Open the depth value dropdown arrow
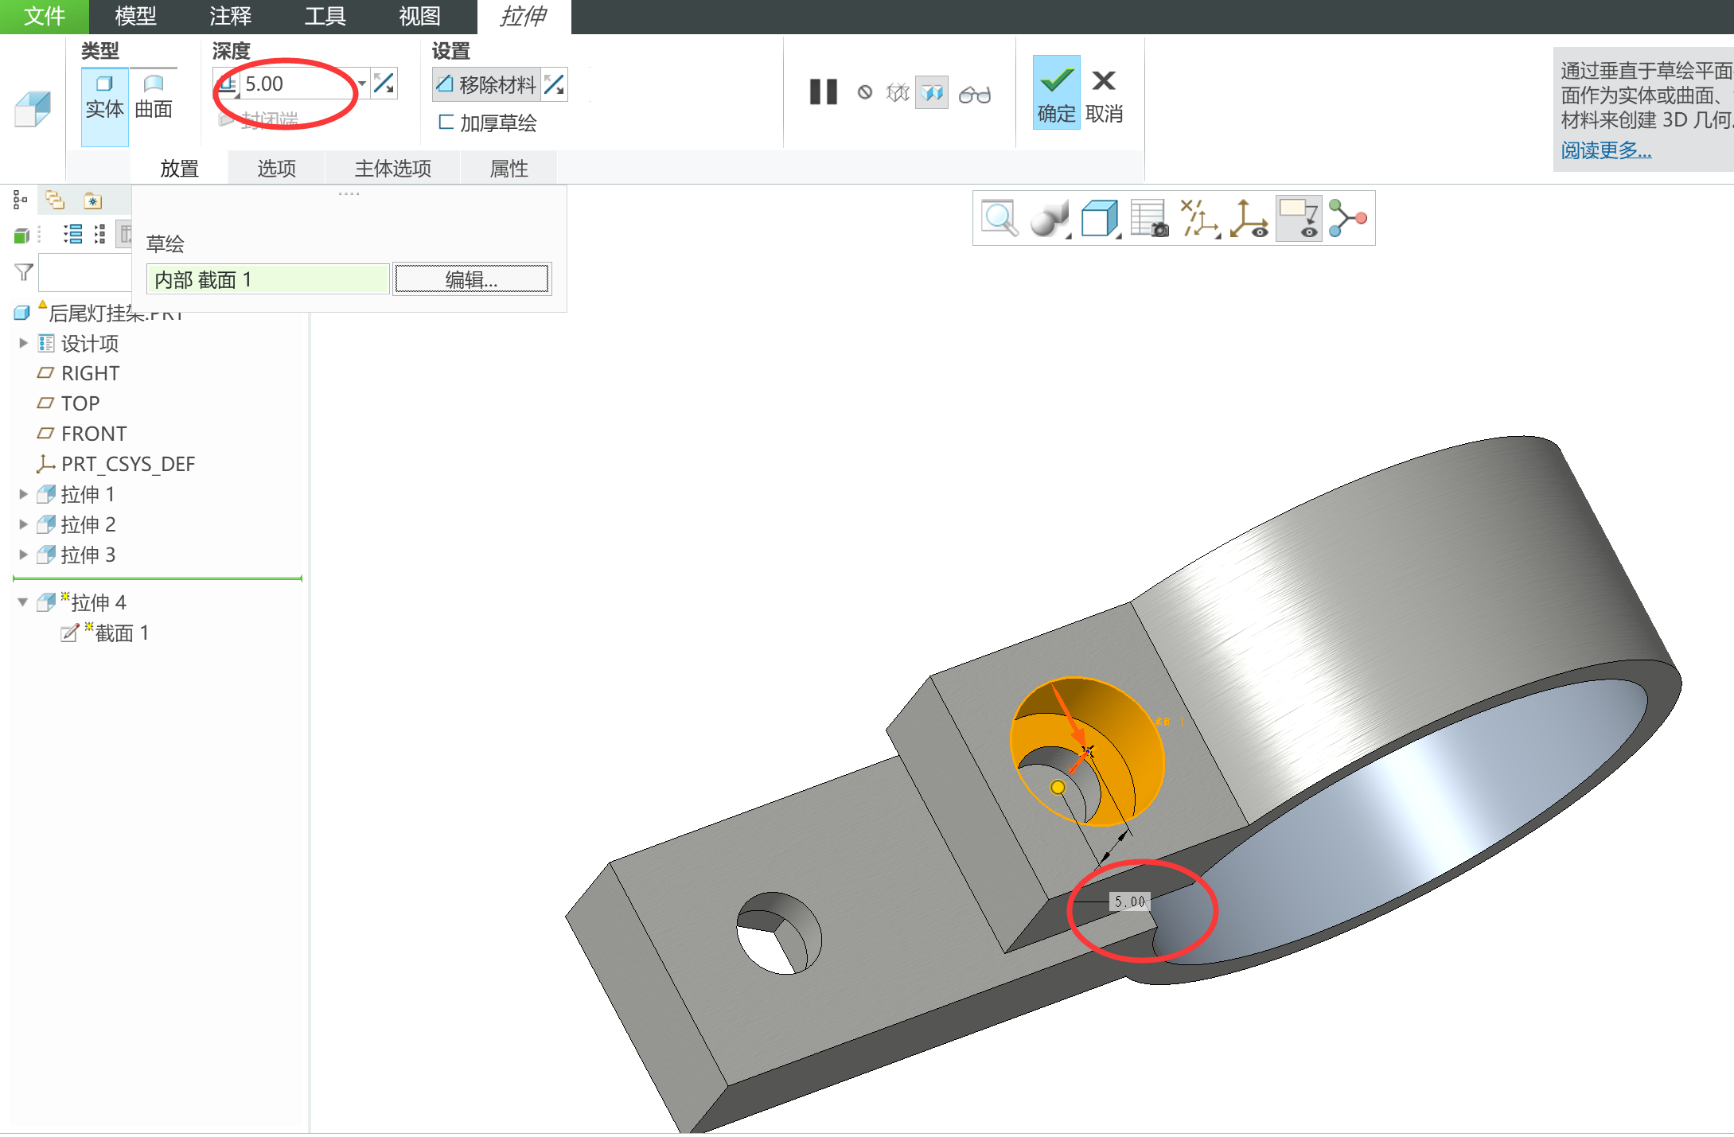This screenshot has height=1137, width=1734. click(x=362, y=84)
